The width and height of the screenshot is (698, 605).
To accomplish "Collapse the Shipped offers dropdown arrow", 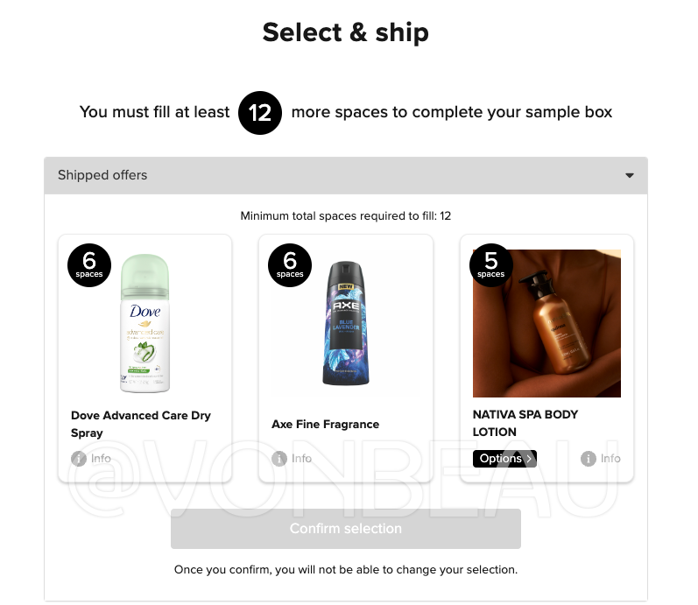I will coord(630,175).
